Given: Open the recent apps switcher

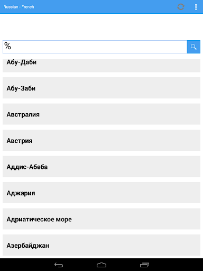Looking at the screenshot, I should (144, 265).
